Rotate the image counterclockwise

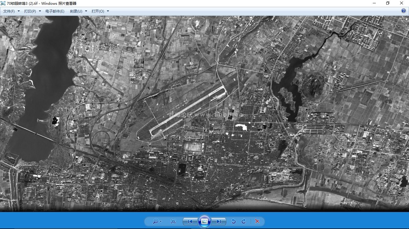coord(234,221)
